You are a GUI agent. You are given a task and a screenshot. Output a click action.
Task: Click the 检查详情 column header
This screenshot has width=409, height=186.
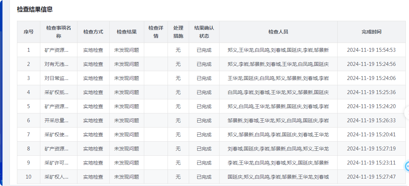click(156, 32)
